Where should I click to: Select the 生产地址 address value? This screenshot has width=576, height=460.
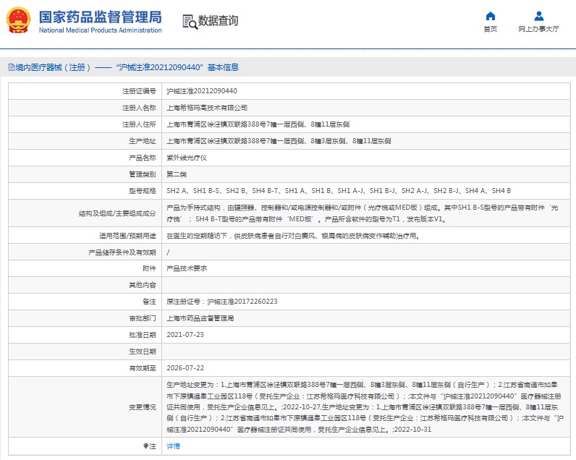279,141
